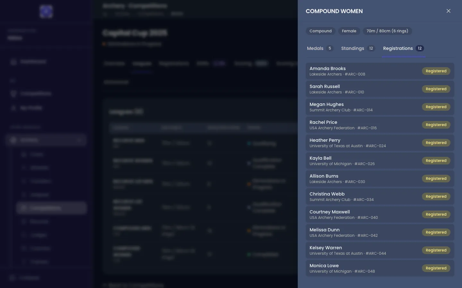Click Registered badge for Megan Hughes
This screenshot has width=462, height=288.
(436, 107)
